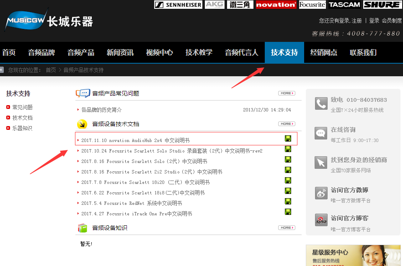The width and height of the screenshot is (403, 266).
Task: Download Focusrite Scarlett Solo (2代) manual via disk icon
Action: (288, 160)
